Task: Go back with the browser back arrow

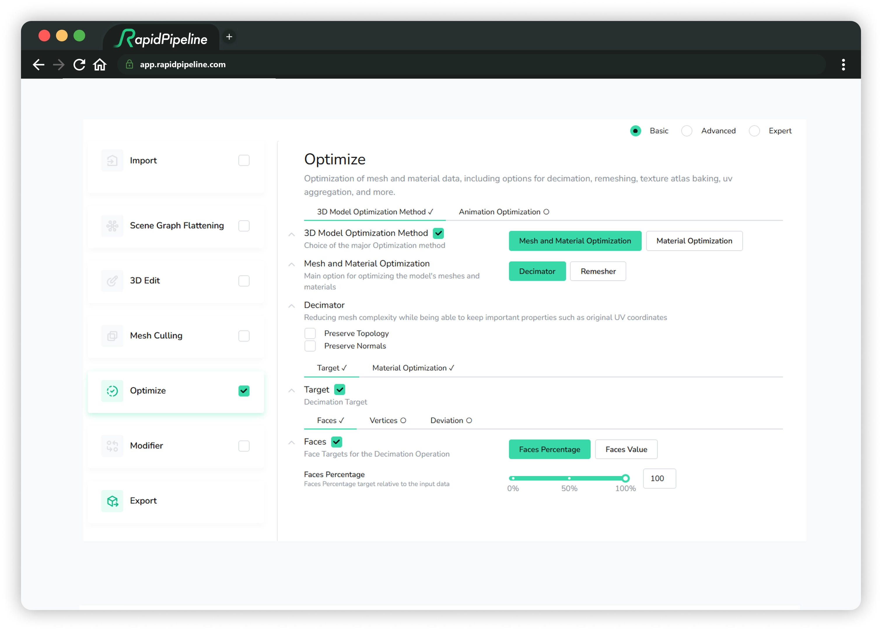Action: click(x=38, y=64)
